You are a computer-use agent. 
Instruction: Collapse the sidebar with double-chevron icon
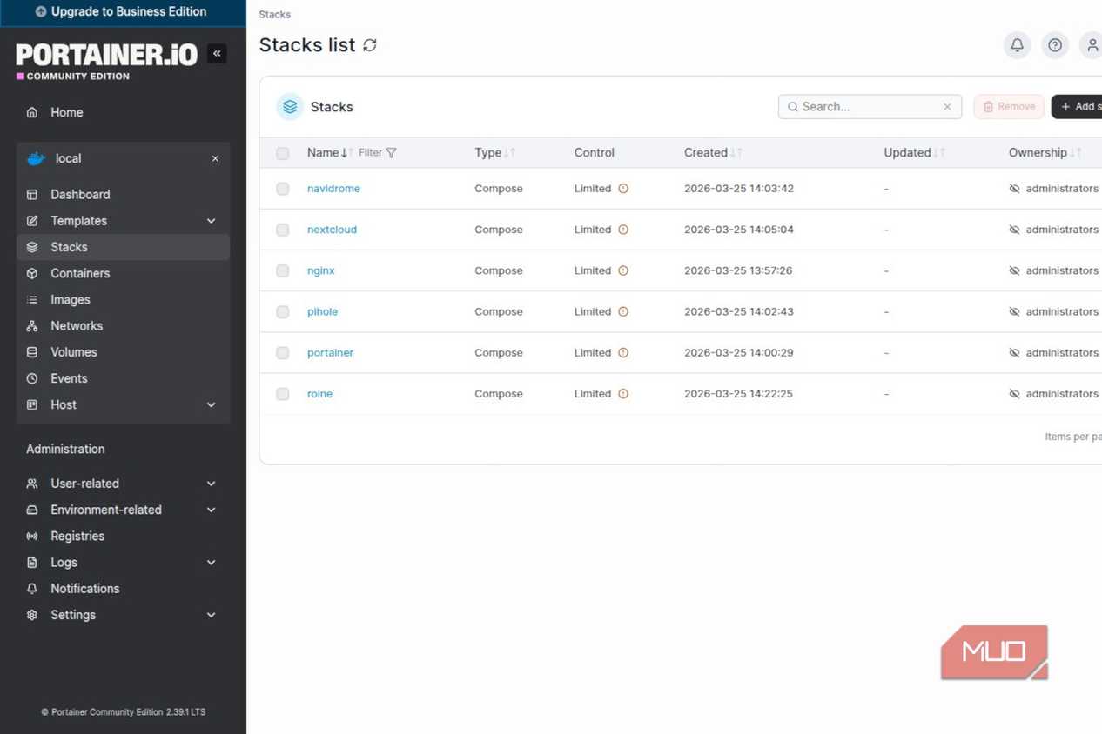coord(217,54)
